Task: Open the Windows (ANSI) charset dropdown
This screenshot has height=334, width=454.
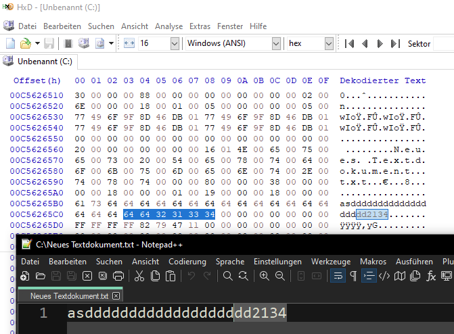Action: (276, 44)
